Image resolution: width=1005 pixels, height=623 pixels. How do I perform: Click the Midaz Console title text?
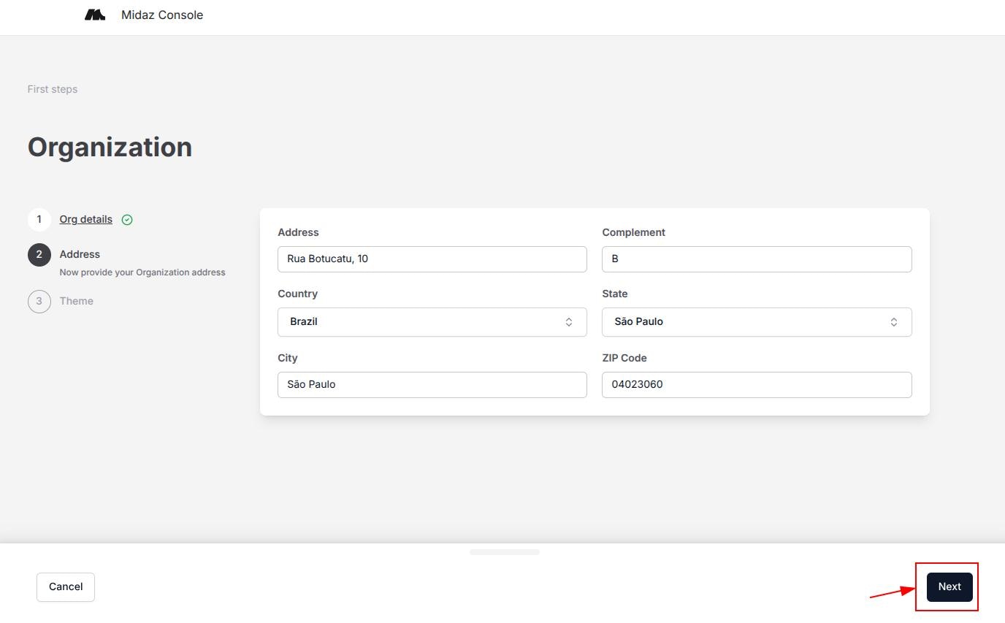pyautogui.click(x=162, y=15)
